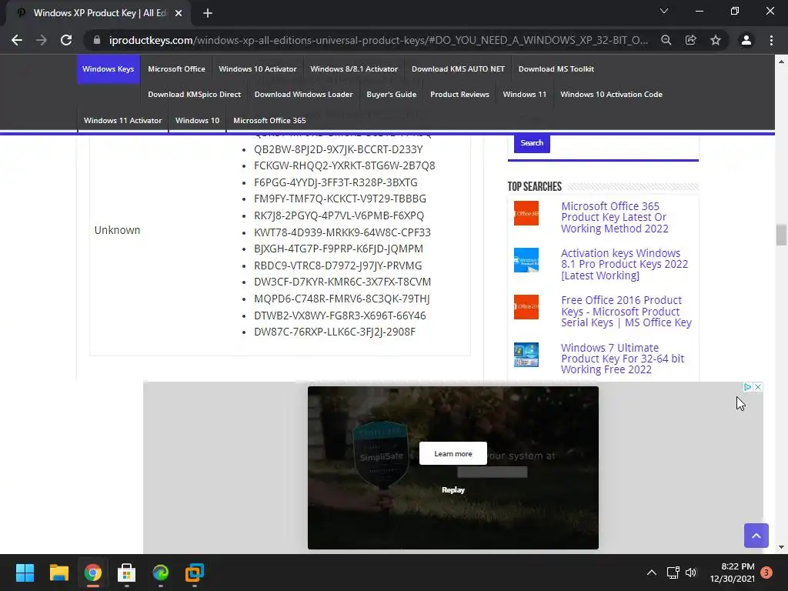Open Download KMS AUTO NET menu item
The width and height of the screenshot is (788, 591).
(458, 68)
